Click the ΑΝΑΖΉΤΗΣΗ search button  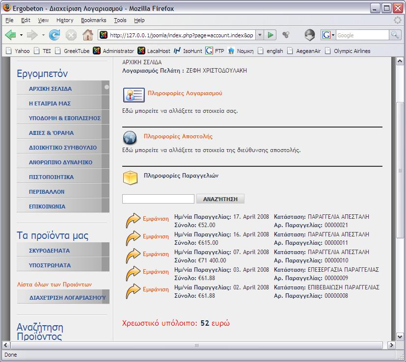tap(220, 199)
